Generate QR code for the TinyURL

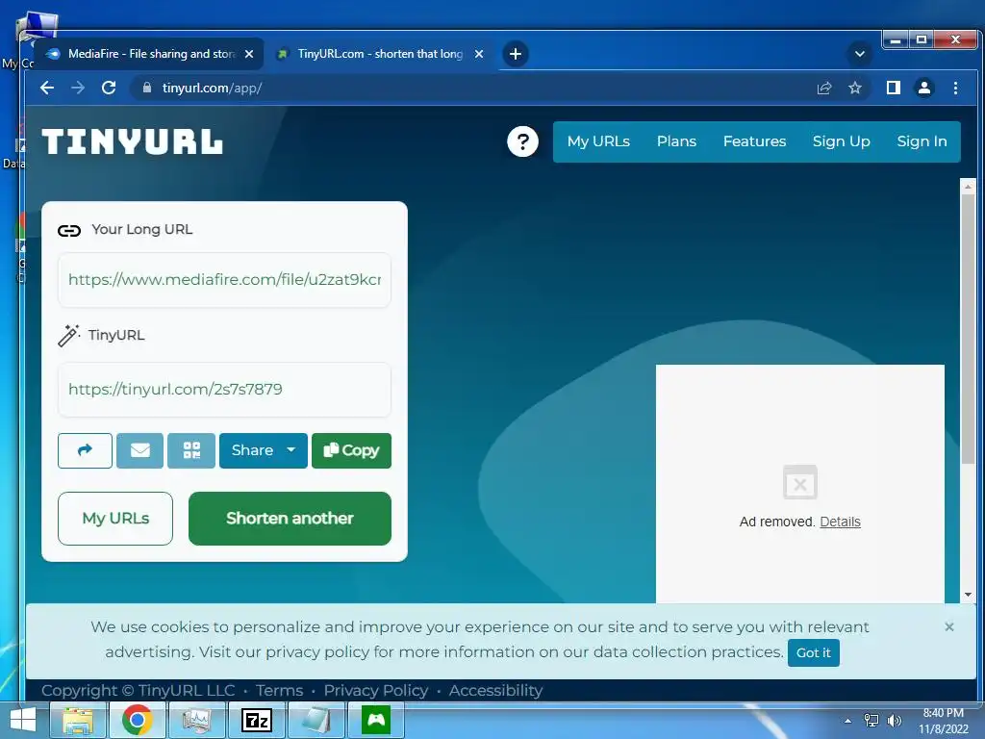click(191, 450)
